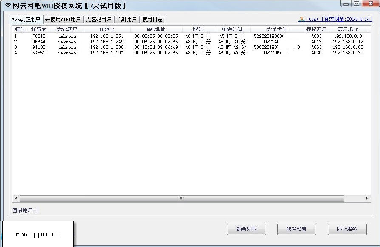Viewport: 380px width, 247px height.
Task: Sort by 优惠券 column header
Action: pyautogui.click(x=39, y=29)
